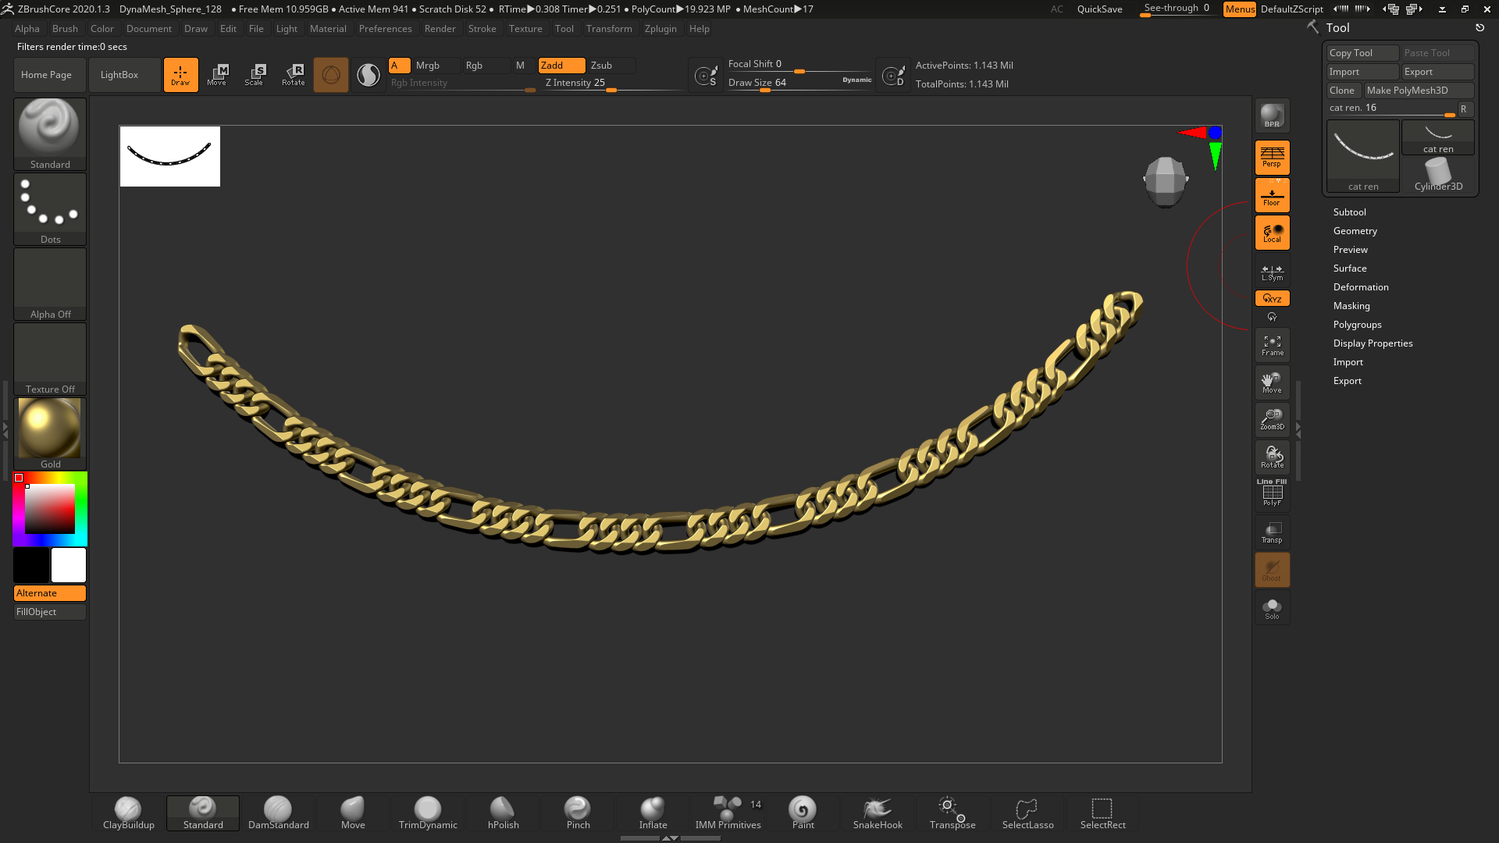This screenshot has width=1499, height=843.
Task: Toggle Persp perspective mode
Action: [x=1272, y=157]
